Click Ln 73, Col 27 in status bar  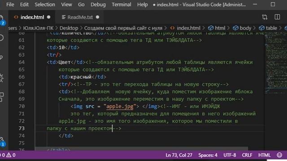point(179,155)
